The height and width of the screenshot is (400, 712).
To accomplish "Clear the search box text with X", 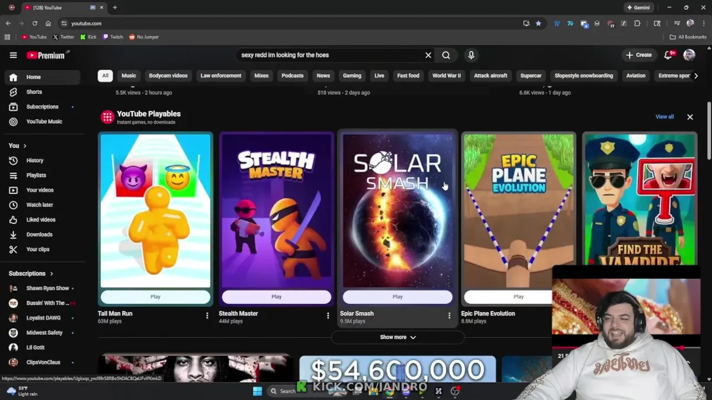I will point(428,55).
